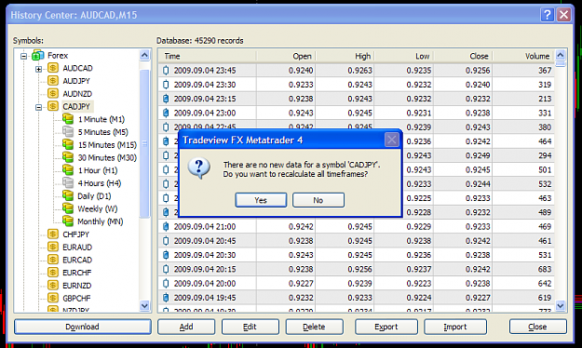This screenshot has width=582, height=348.
Task: Select the 2009.09.04 19:45 record
Action: click(357, 298)
